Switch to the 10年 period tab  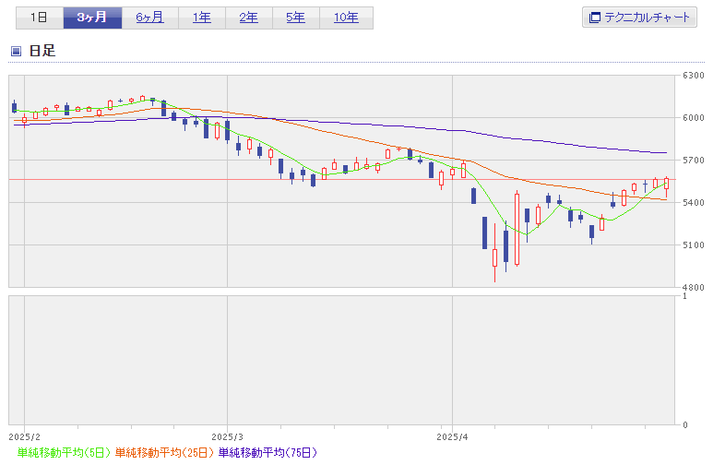(x=347, y=18)
